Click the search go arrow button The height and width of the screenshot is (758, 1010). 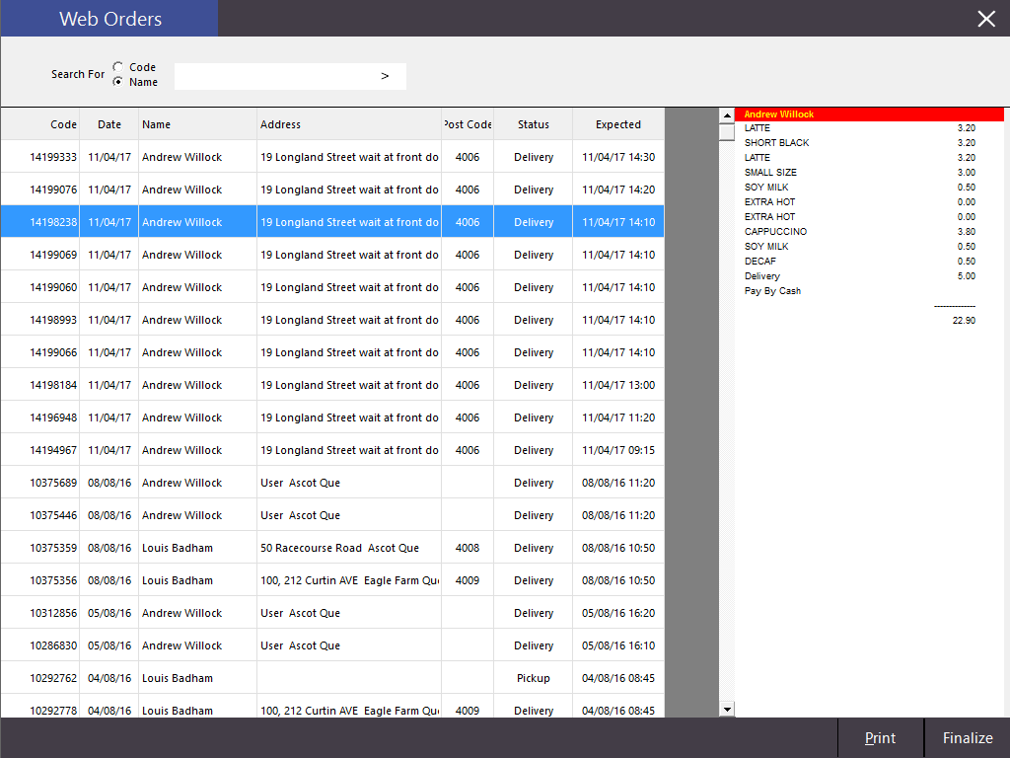386,76
